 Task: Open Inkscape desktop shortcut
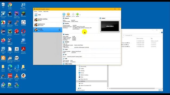click(10, 14)
